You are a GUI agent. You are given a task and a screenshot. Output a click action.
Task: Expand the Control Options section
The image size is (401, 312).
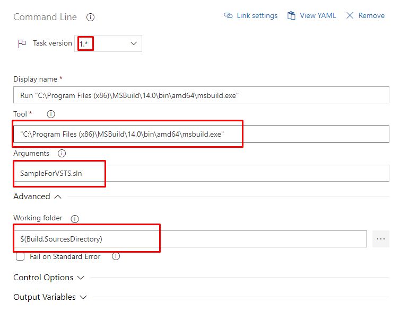(x=49, y=278)
